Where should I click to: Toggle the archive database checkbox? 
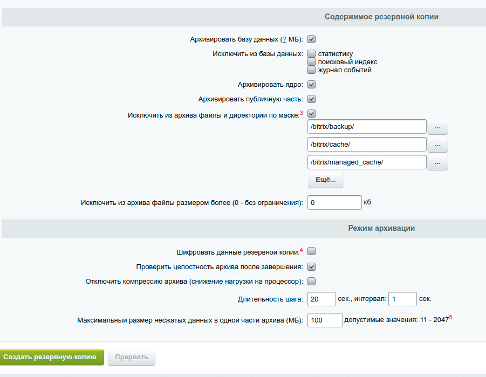311,39
